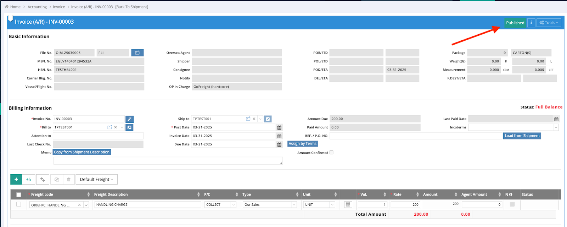Click the trash delete icon in freight toolbar
The image size is (567, 227).
click(x=69, y=180)
